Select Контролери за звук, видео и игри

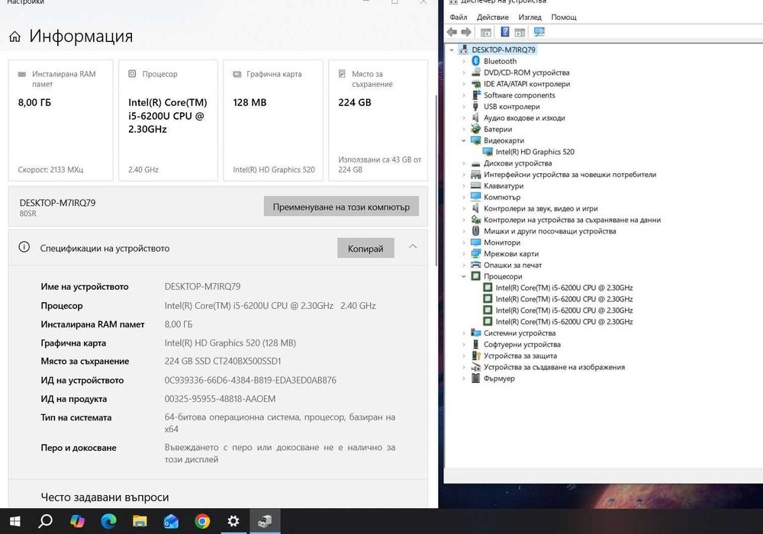pos(540,208)
